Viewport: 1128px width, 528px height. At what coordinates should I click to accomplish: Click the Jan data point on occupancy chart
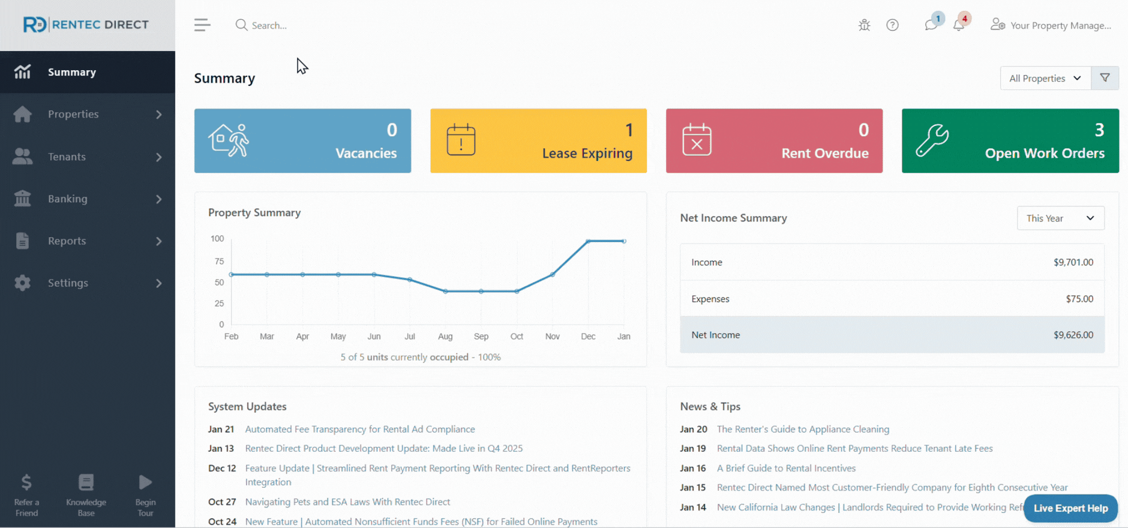(624, 241)
